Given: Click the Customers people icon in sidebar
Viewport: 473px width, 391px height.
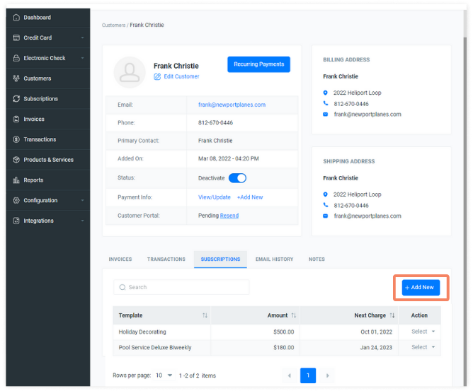Looking at the screenshot, I should coord(16,78).
